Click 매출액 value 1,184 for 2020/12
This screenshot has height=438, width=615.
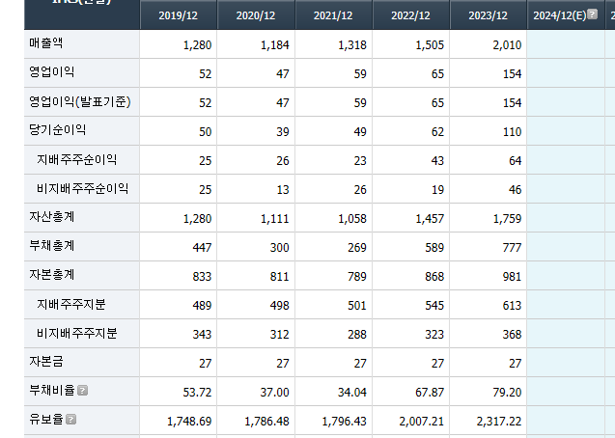275,45
